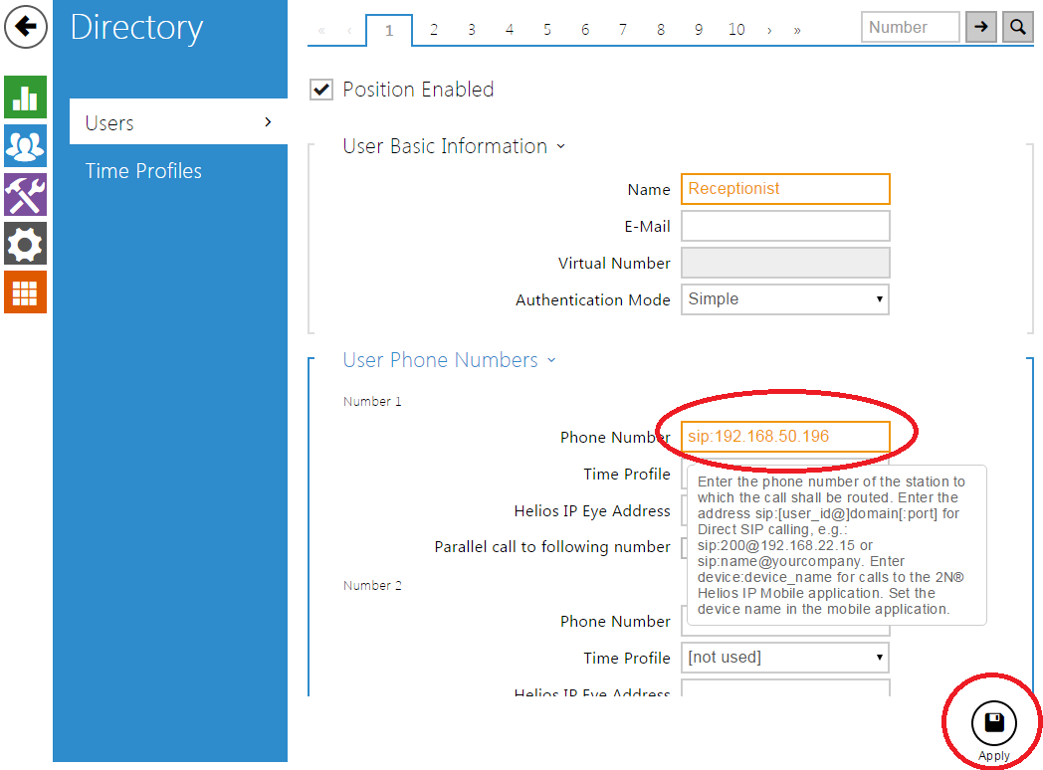The width and height of the screenshot is (1043, 770).
Task: Open the purple Hardware tools icon
Action: (25, 194)
